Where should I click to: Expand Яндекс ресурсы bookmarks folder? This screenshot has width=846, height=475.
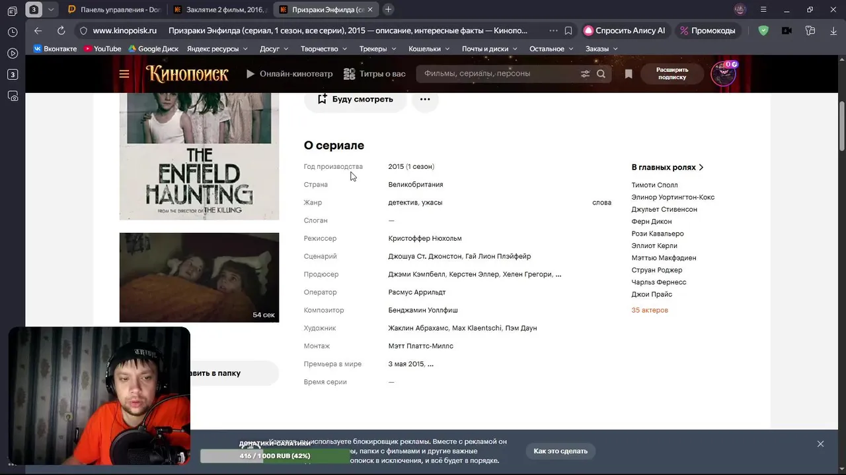[x=217, y=49]
